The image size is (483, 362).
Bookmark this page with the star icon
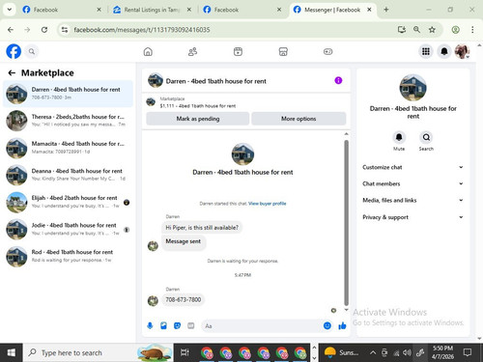pyautogui.click(x=432, y=30)
